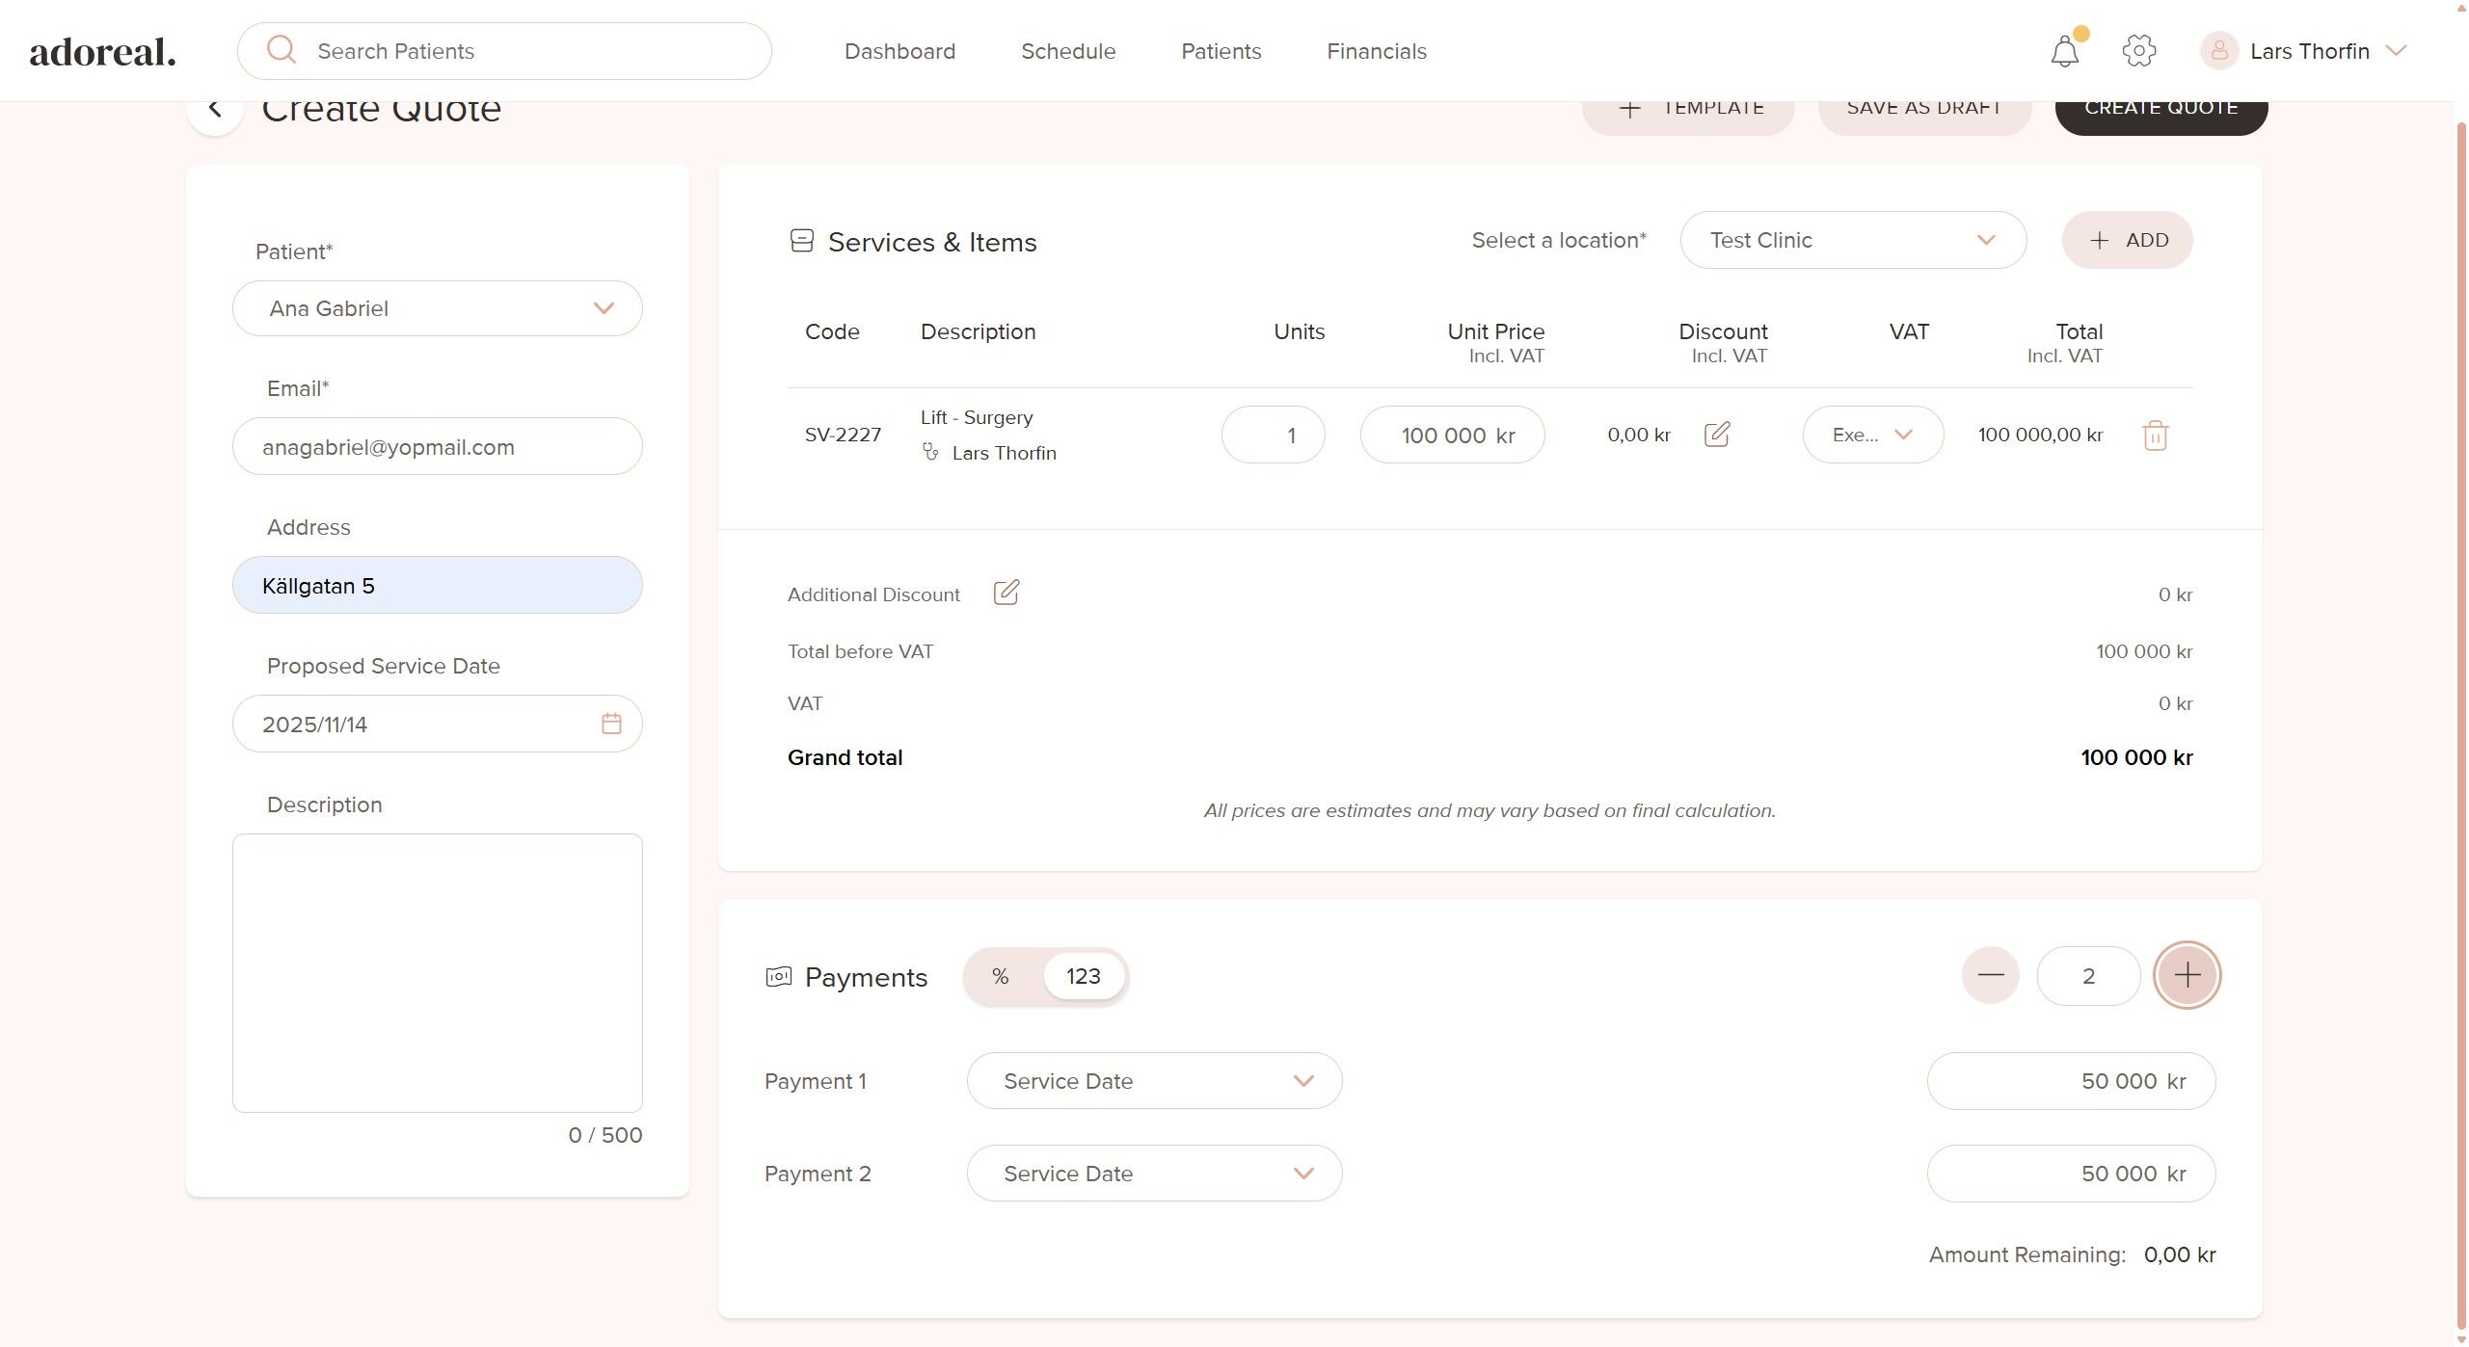Delete the Lift - Surgery line item

2155,436
